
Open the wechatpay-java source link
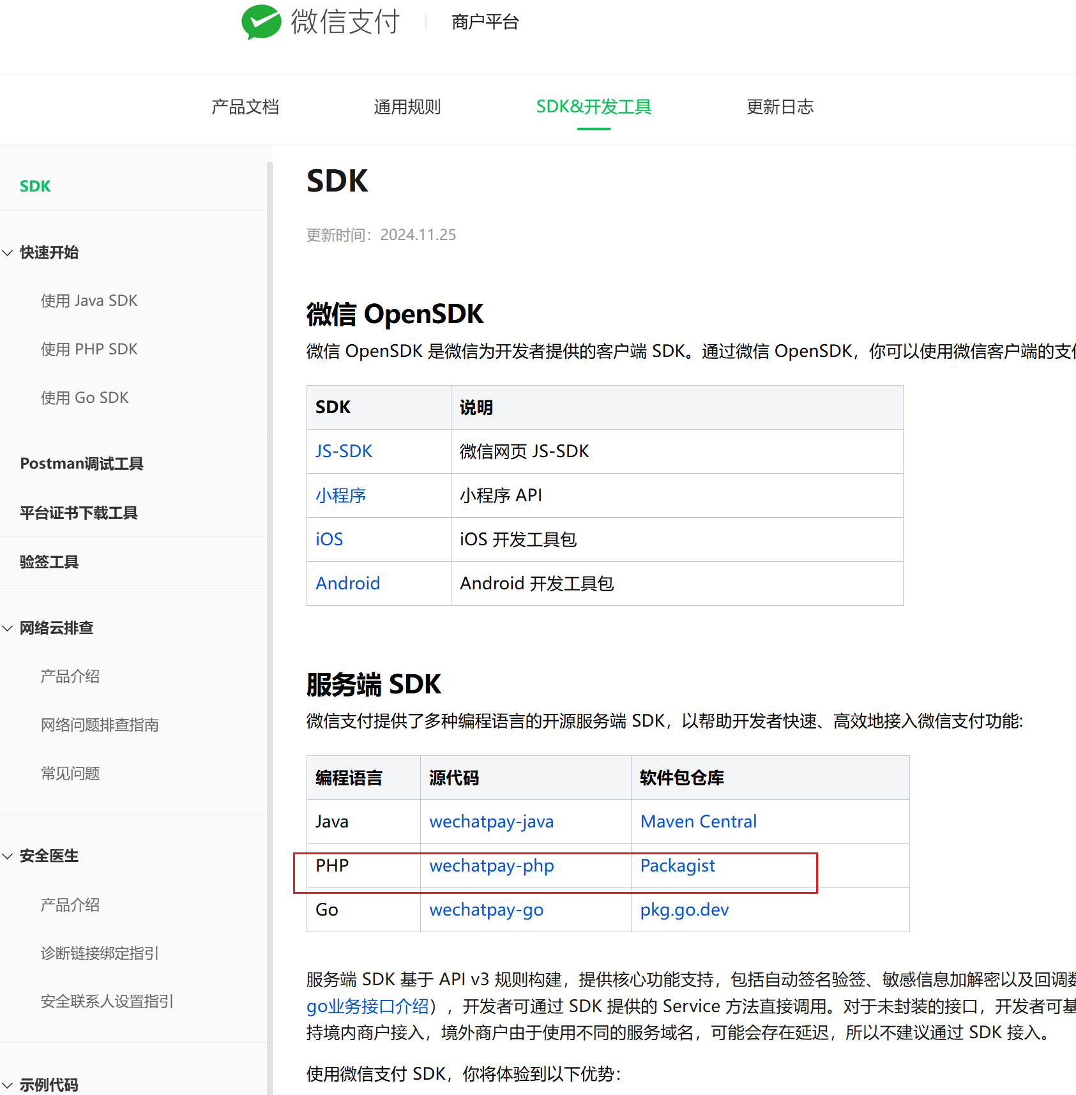(492, 822)
